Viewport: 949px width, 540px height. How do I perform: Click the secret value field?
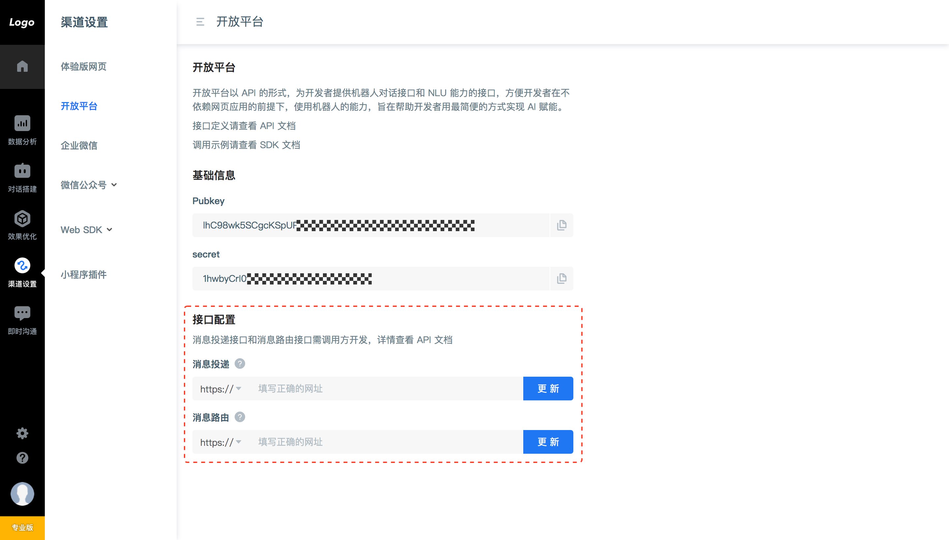tap(371, 279)
